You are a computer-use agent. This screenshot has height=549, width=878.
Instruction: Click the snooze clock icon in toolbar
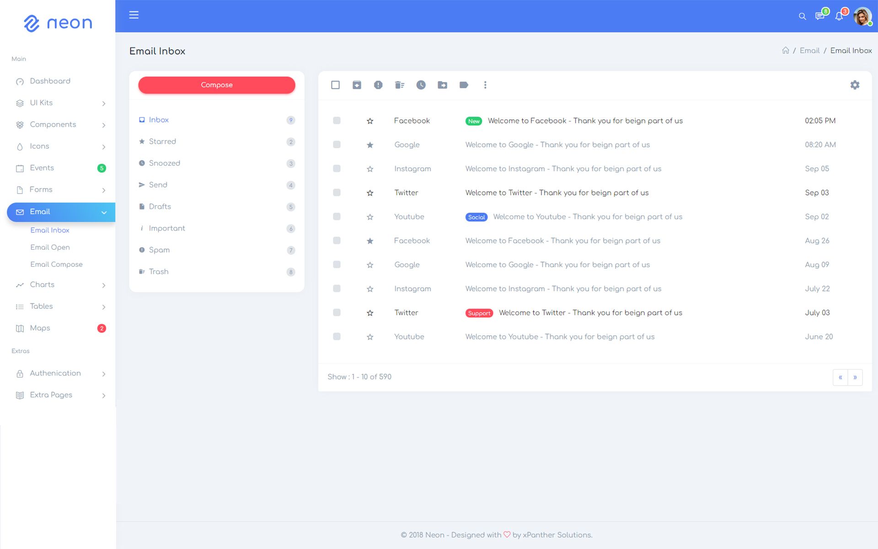420,85
